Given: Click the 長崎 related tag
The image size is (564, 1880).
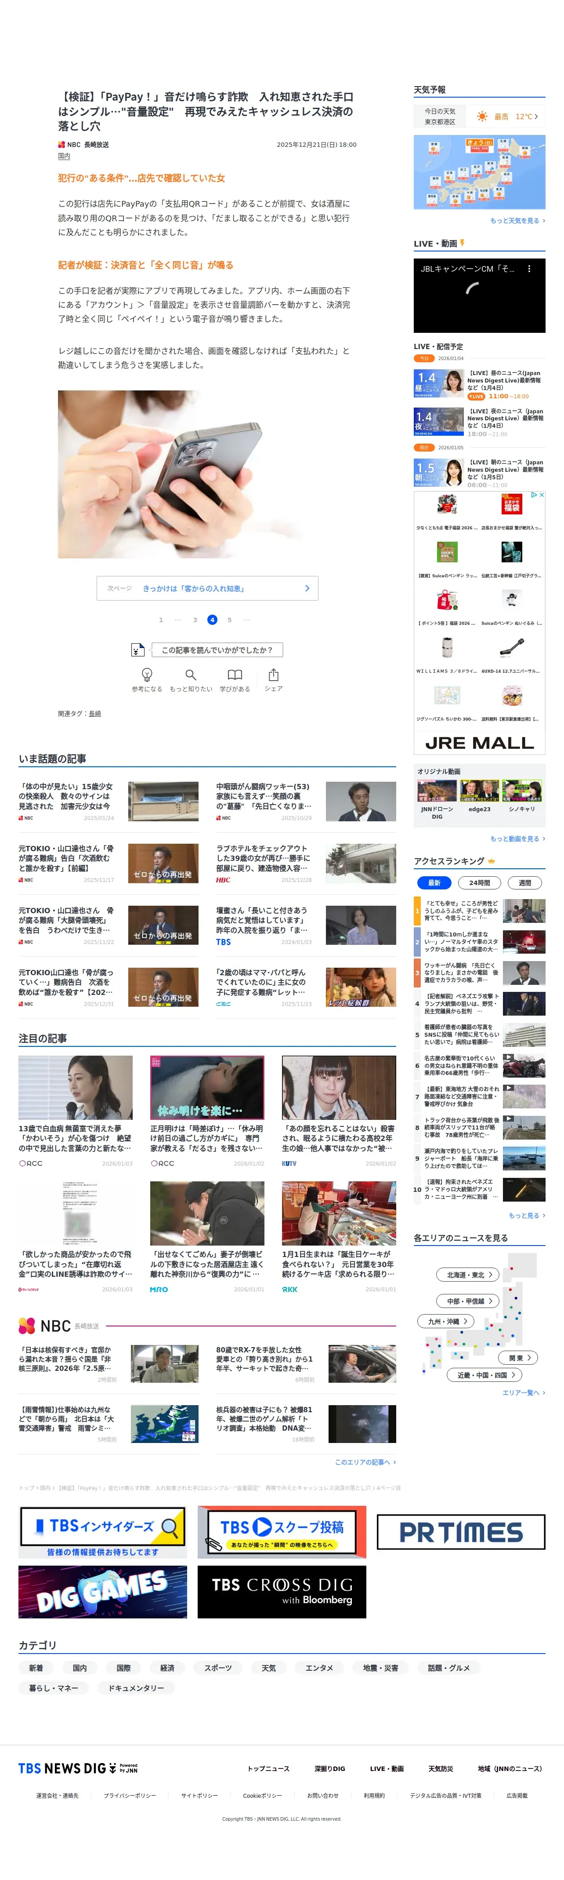Looking at the screenshot, I should pos(95,714).
